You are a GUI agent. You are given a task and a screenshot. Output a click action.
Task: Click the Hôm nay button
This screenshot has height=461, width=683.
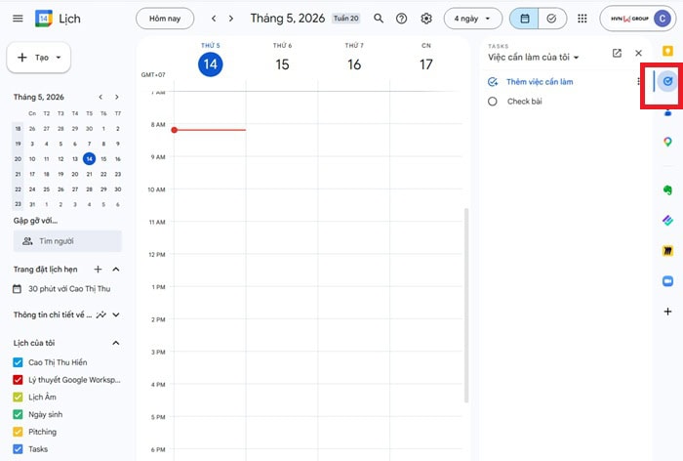165,19
